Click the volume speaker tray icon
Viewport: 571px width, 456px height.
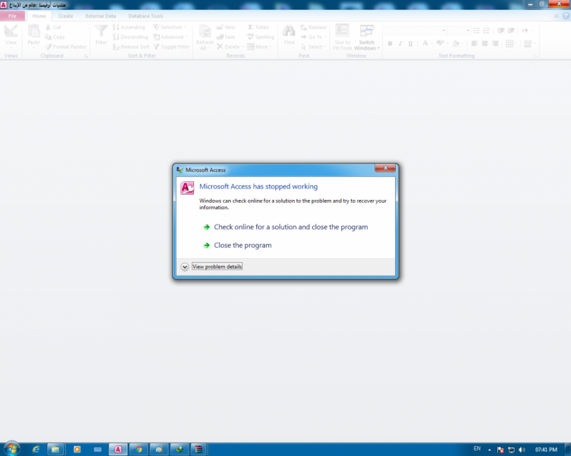click(522, 450)
